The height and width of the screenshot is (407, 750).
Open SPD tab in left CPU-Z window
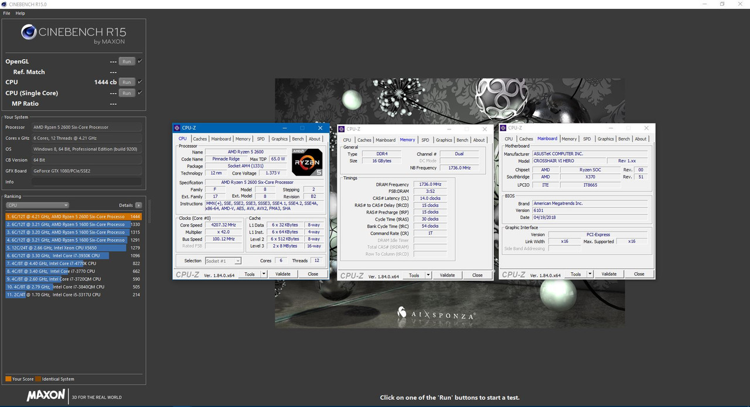(x=261, y=139)
